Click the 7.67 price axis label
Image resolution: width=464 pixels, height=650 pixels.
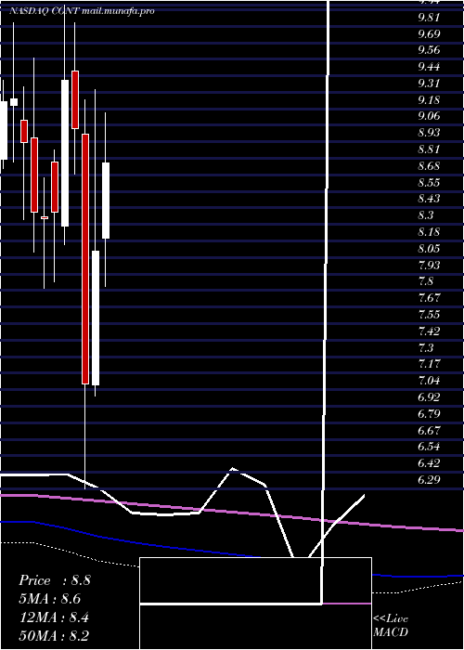click(x=429, y=298)
